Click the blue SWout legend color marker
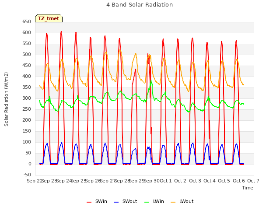Image resolution: width=280 pixels, height=210 pixels. tap(116, 202)
